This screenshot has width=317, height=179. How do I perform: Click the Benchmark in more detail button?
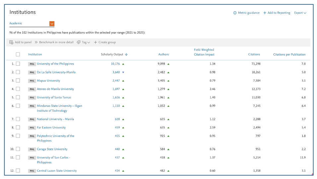point(54,42)
